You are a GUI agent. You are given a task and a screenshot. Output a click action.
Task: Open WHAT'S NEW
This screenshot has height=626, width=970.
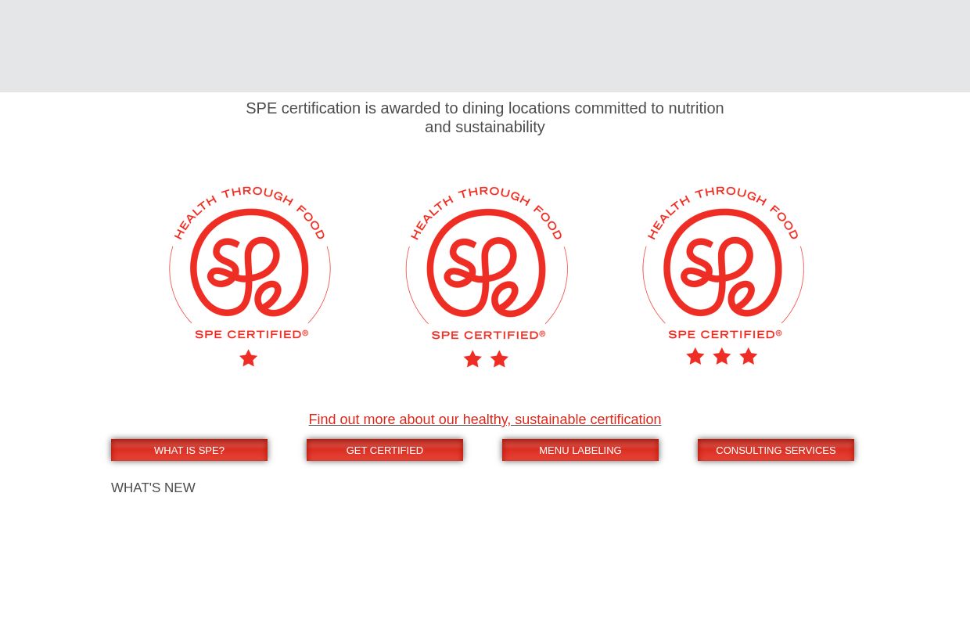(x=153, y=487)
